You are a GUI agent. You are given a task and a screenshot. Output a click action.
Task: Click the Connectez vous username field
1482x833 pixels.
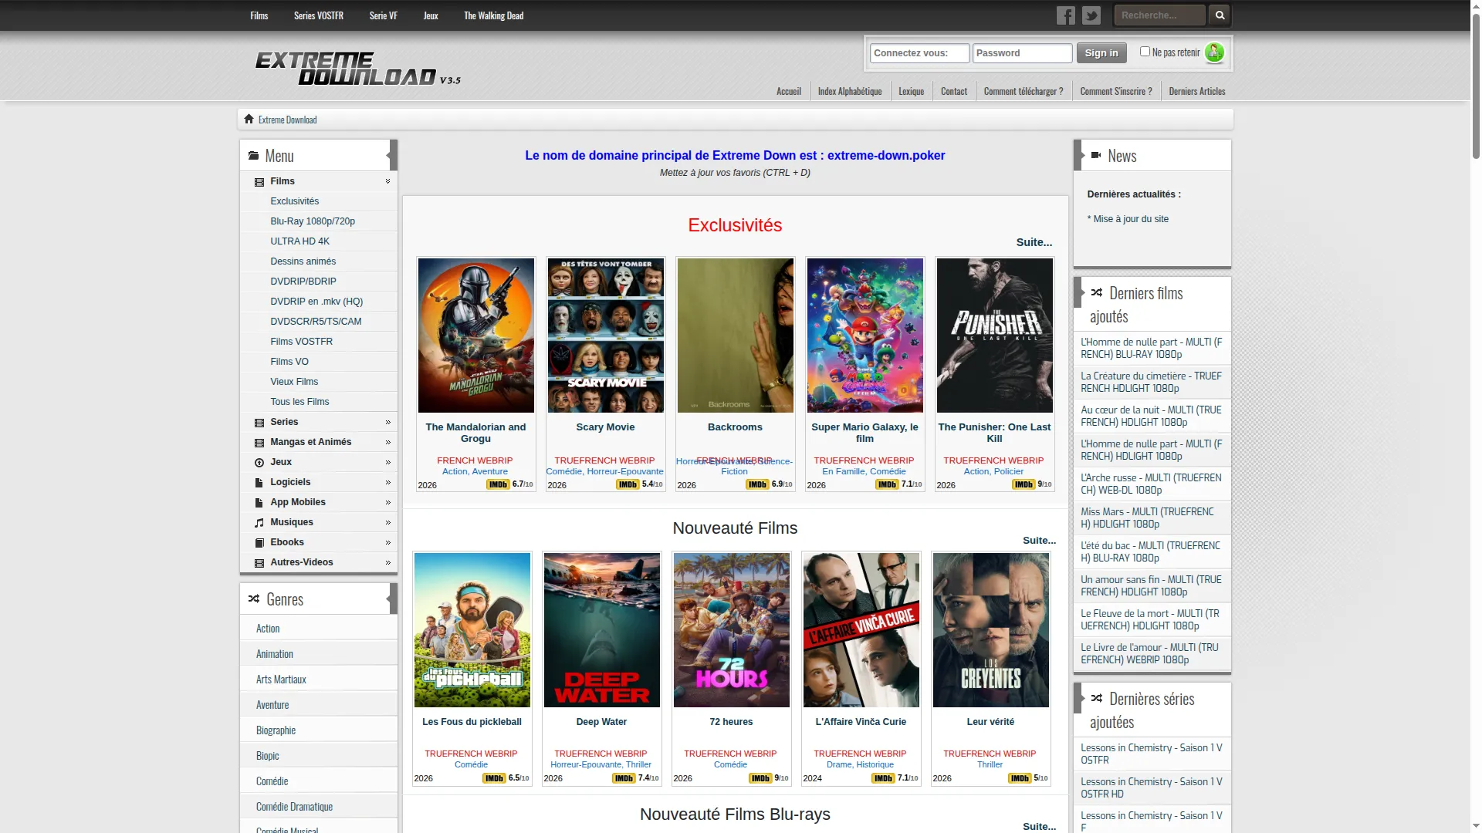click(919, 53)
